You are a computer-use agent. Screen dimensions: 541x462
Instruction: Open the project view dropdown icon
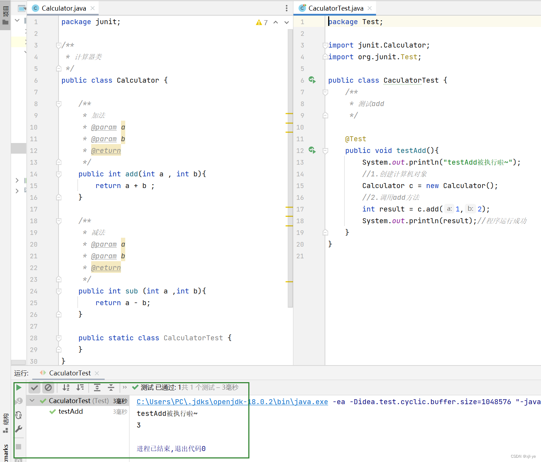22,8
